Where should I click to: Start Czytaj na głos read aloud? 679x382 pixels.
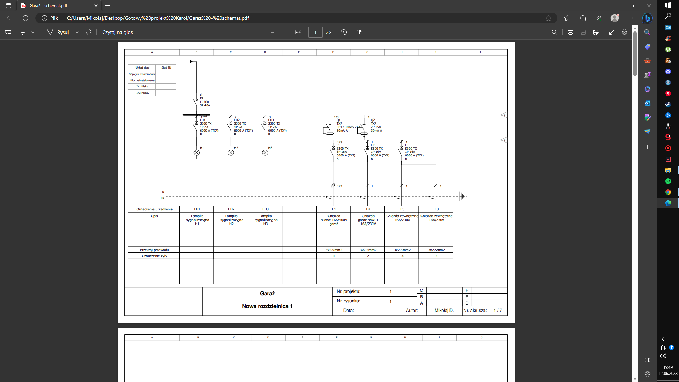coord(117,32)
